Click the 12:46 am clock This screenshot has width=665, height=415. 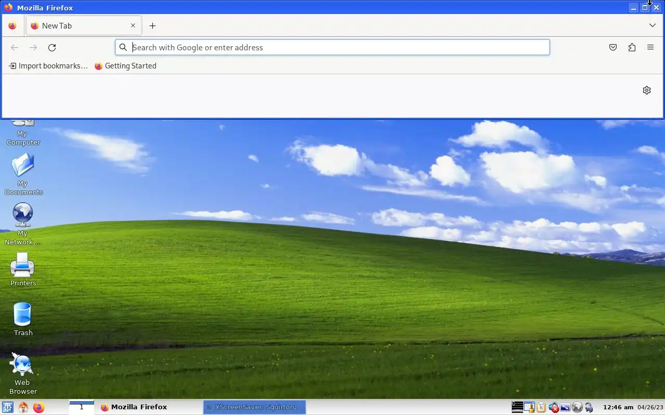pos(618,407)
